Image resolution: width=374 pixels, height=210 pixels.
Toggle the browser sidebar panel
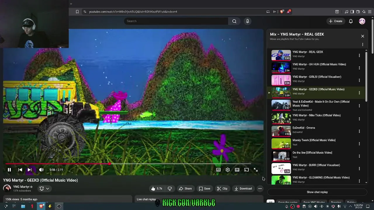(352, 12)
